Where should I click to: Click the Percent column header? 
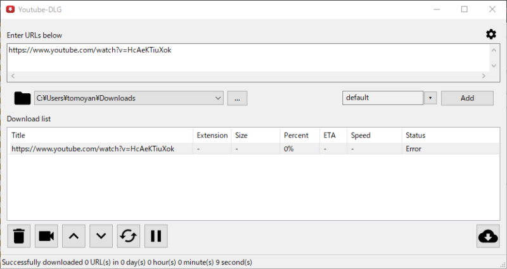coord(300,135)
